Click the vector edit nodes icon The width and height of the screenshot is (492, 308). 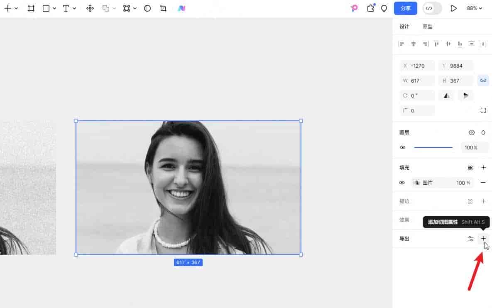click(127, 8)
